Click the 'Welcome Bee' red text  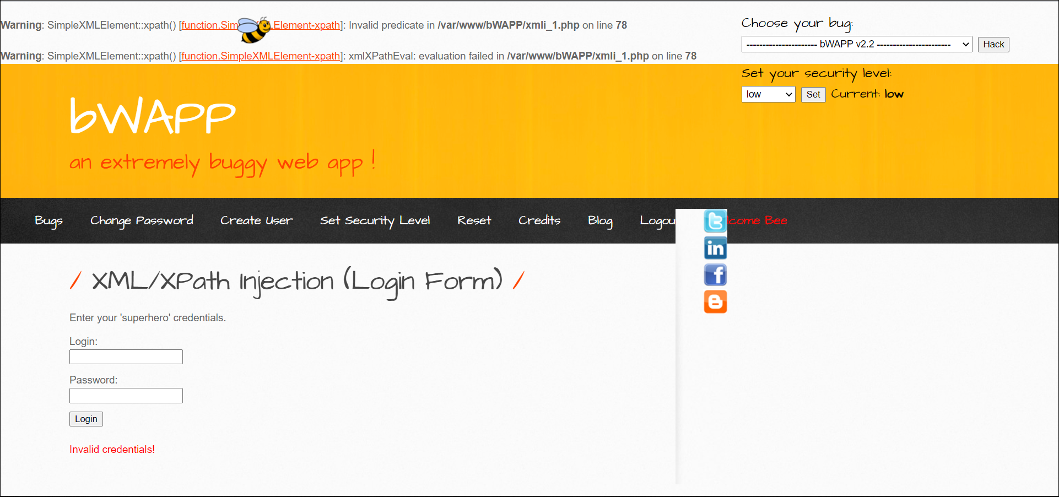[758, 220]
